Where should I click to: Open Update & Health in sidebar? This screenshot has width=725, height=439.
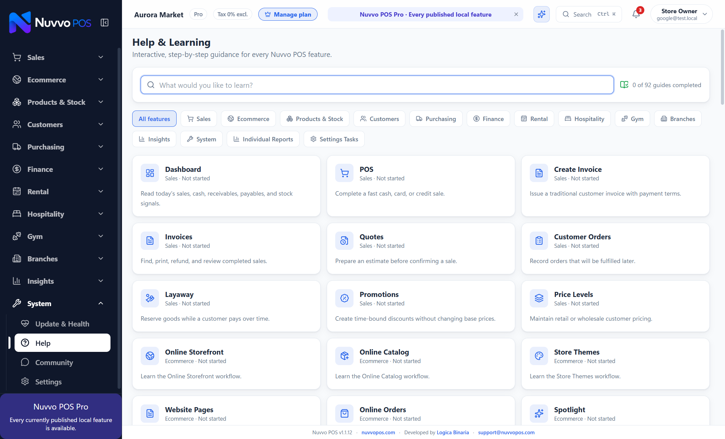tap(62, 324)
